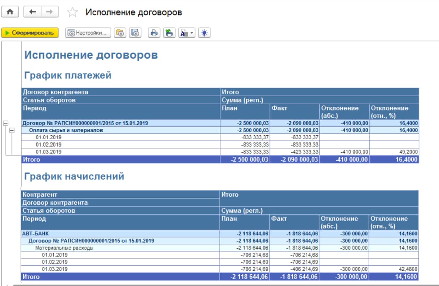Screen dimensions: 439x286
Task: Open print preview printer checkmark icon
Action: pos(169,33)
